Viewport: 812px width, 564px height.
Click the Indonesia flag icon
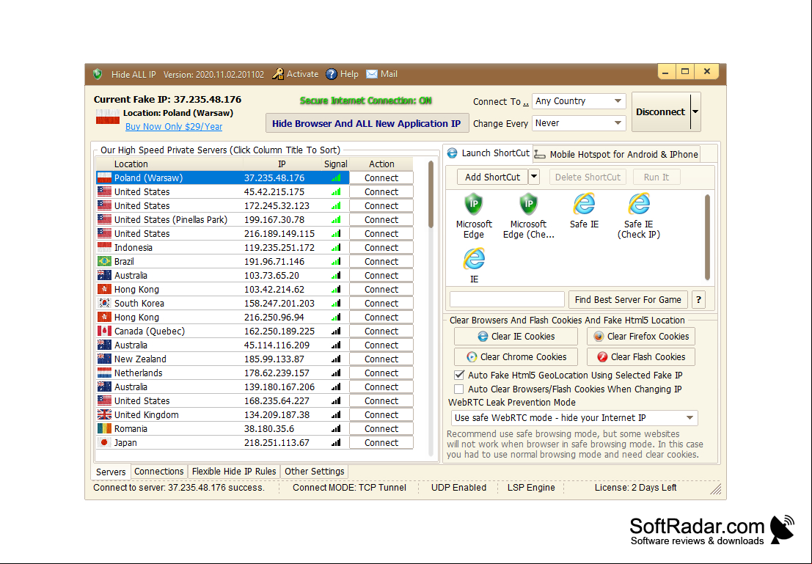click(x=104, y=248)
